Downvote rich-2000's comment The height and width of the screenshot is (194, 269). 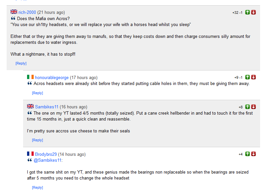(253, 12)
